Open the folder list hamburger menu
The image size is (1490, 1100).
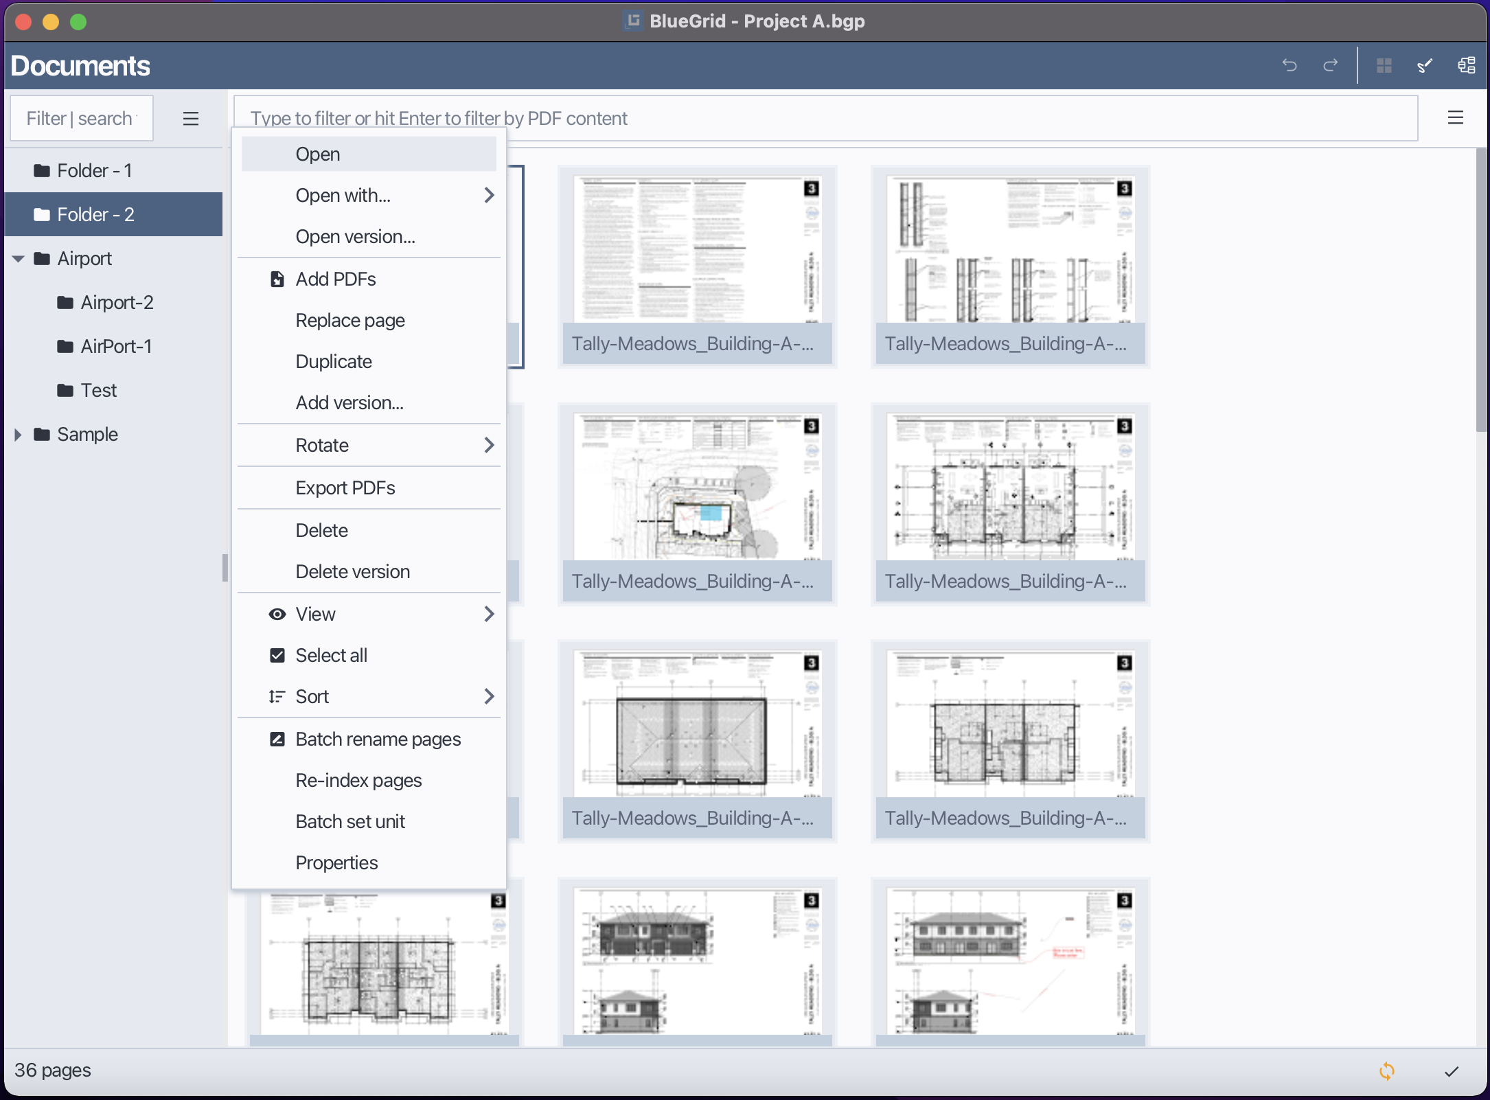click(191, 119)
